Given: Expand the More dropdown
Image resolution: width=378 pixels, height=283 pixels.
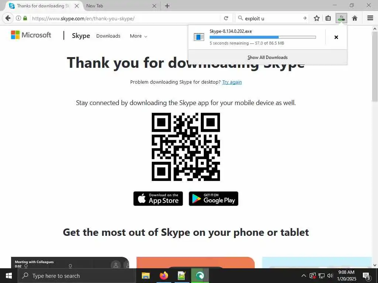Looking at the screenshot, I should (x=138, y=36).
